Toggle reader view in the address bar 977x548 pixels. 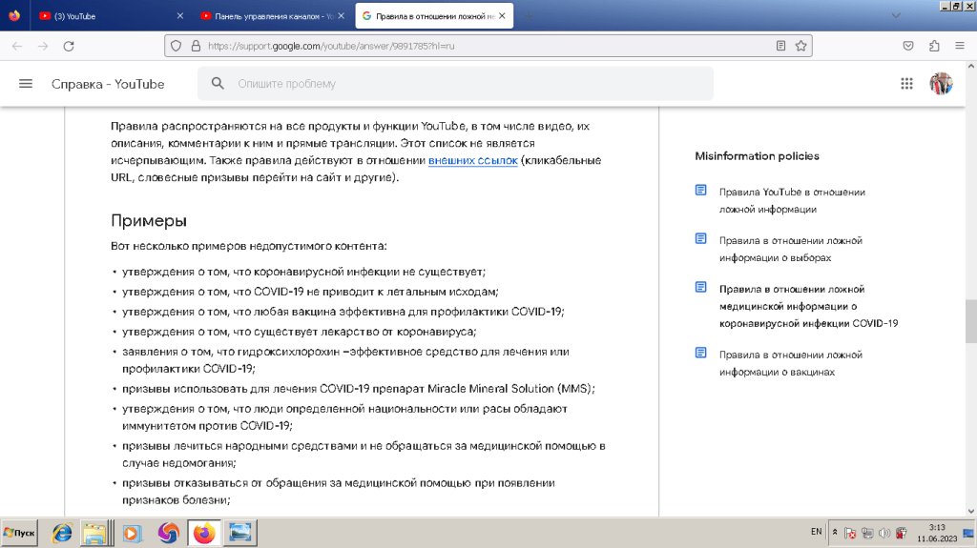pyautogui.click(x=780, y=46)
